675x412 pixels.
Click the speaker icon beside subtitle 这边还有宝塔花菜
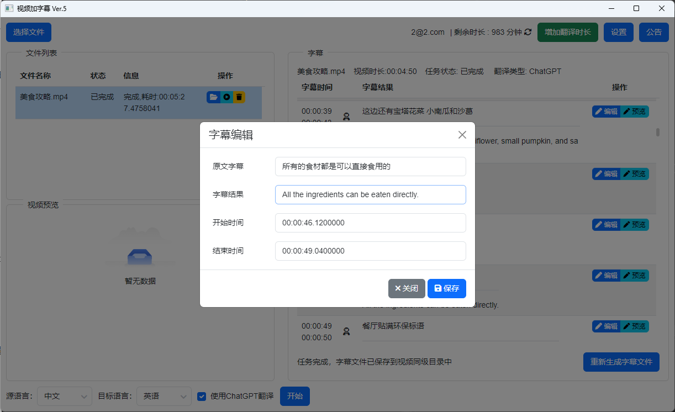[x=346, y=116]
